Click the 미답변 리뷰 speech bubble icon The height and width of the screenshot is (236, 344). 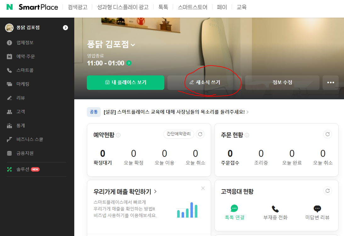(x=317, y=209)
